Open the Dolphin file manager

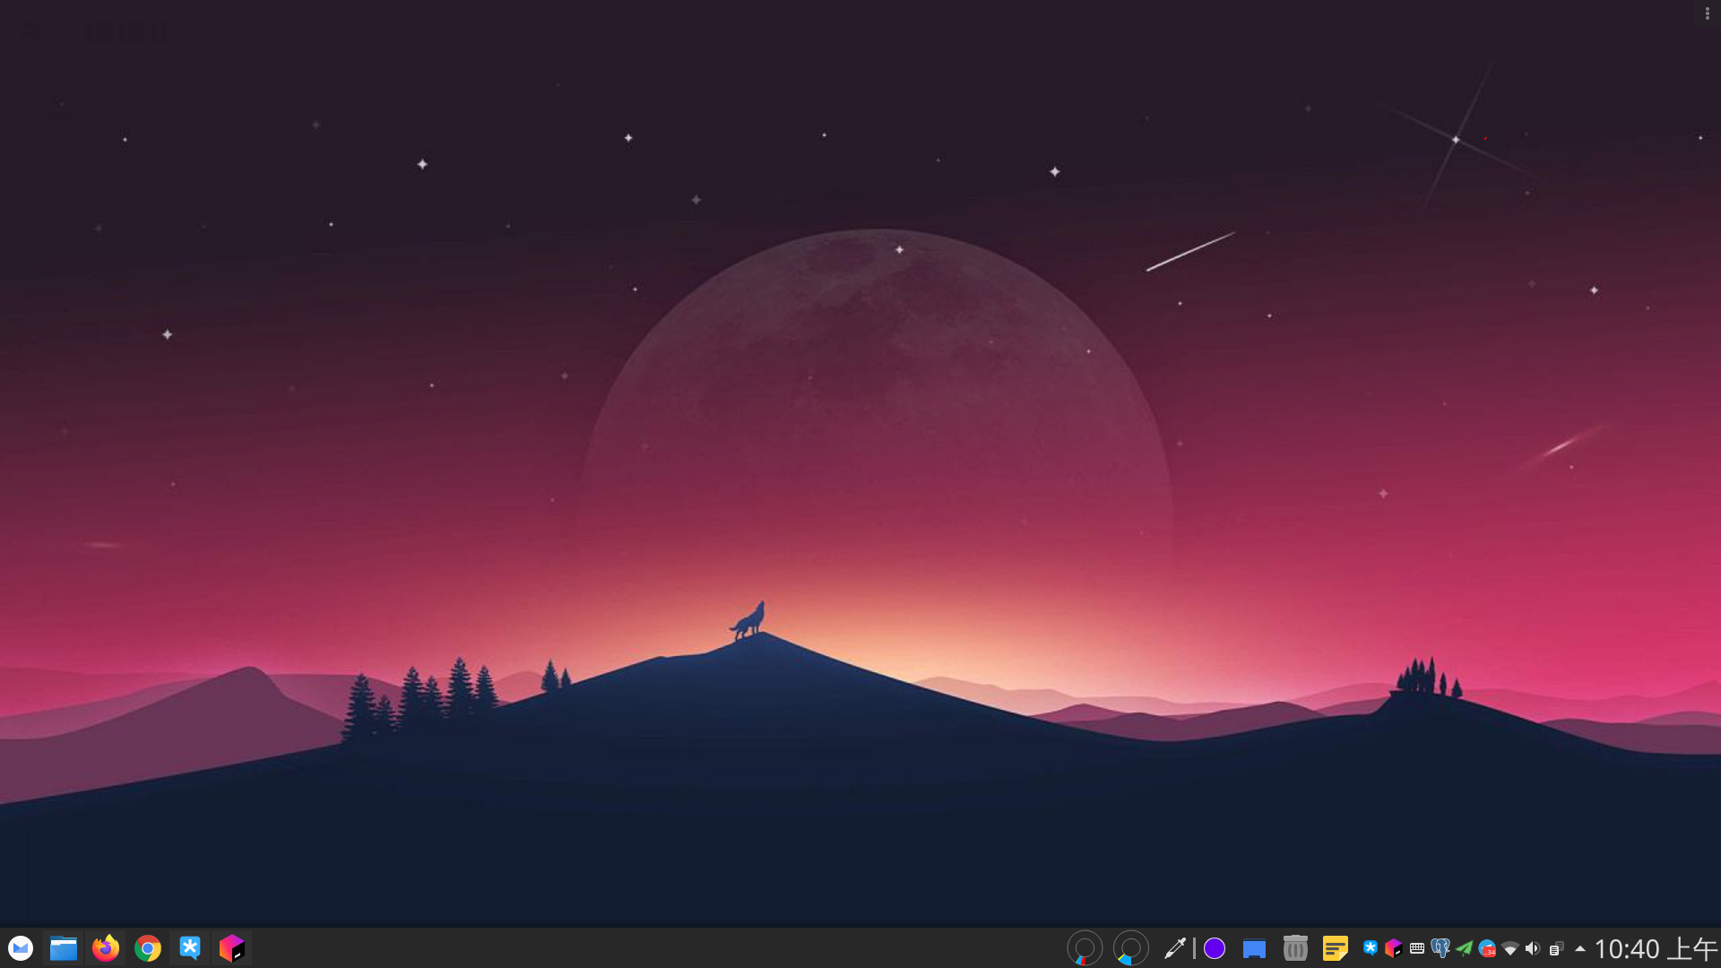coord(63,947)
